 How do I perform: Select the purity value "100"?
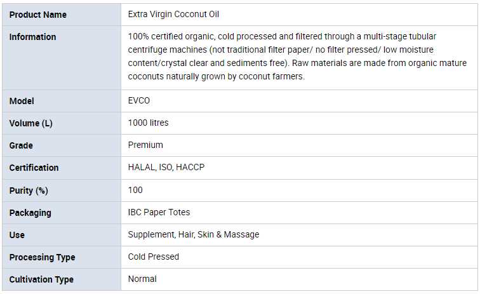click(x=135, y=190)
